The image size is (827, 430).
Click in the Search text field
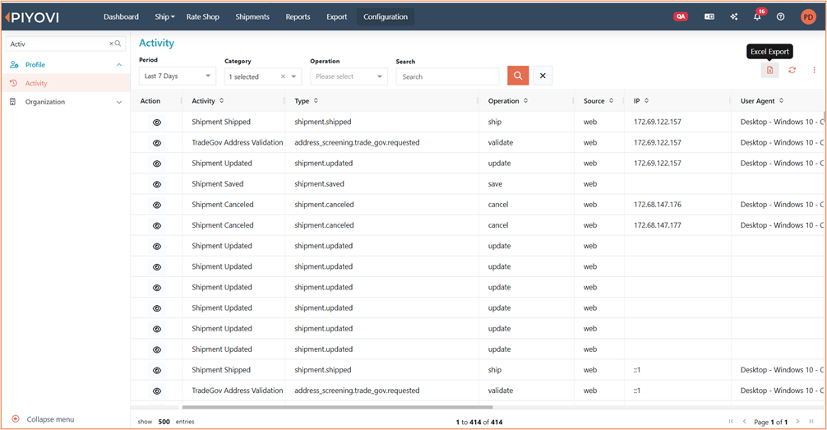click(447, 76)
